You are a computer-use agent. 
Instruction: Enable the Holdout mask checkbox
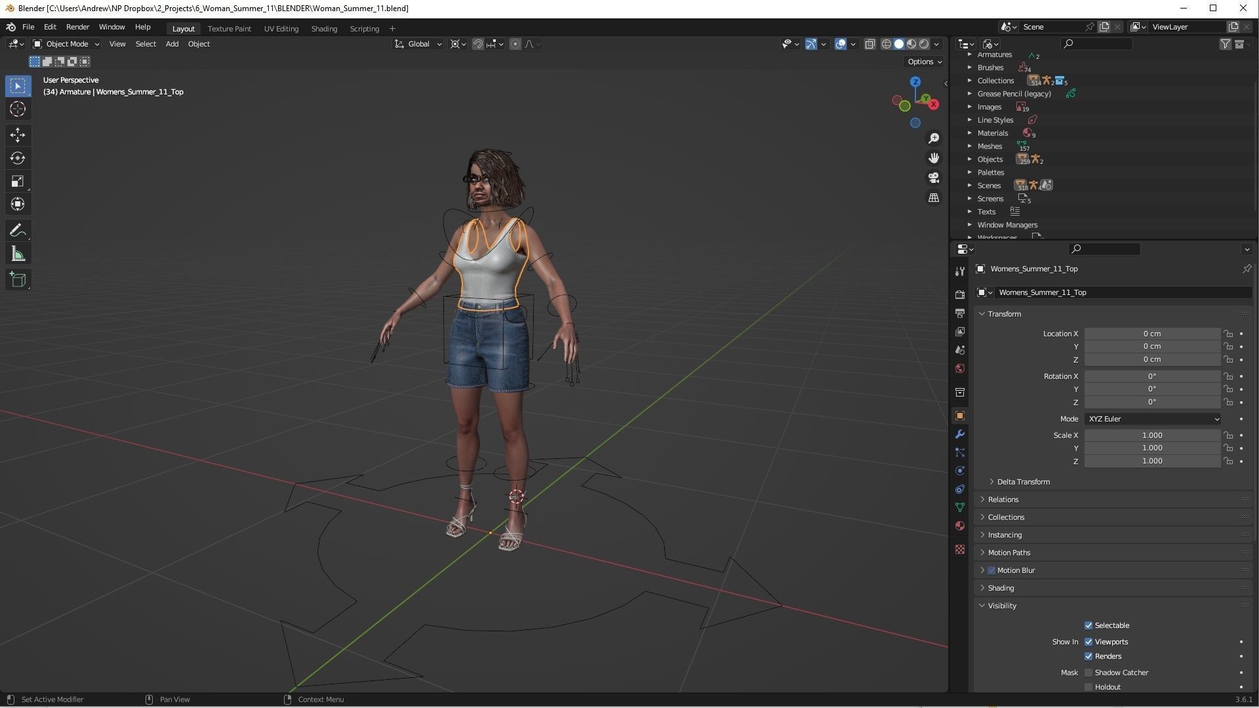click(1089, 687)
